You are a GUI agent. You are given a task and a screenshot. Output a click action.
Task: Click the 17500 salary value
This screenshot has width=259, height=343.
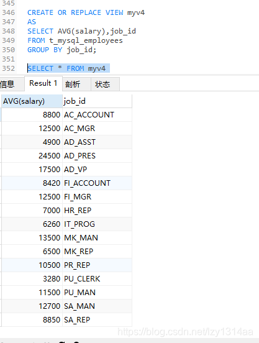tap(32, 169)
